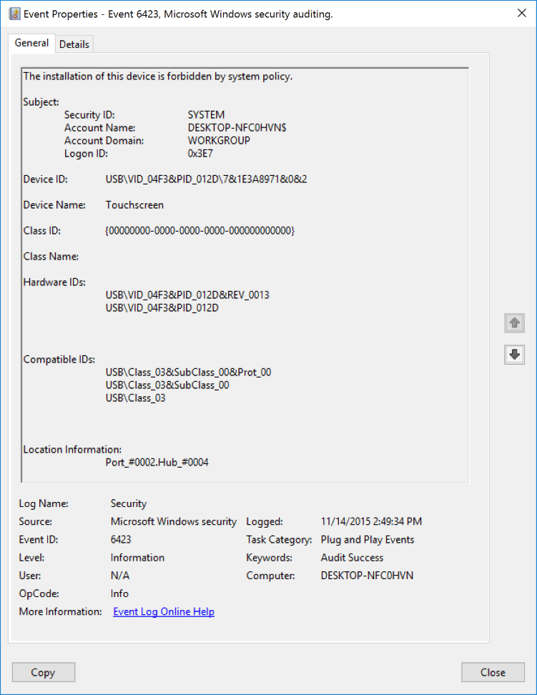The image size is (537, 695).
Task: Click the WORKGROUP account domain value
Action: (x=219, y=141)
